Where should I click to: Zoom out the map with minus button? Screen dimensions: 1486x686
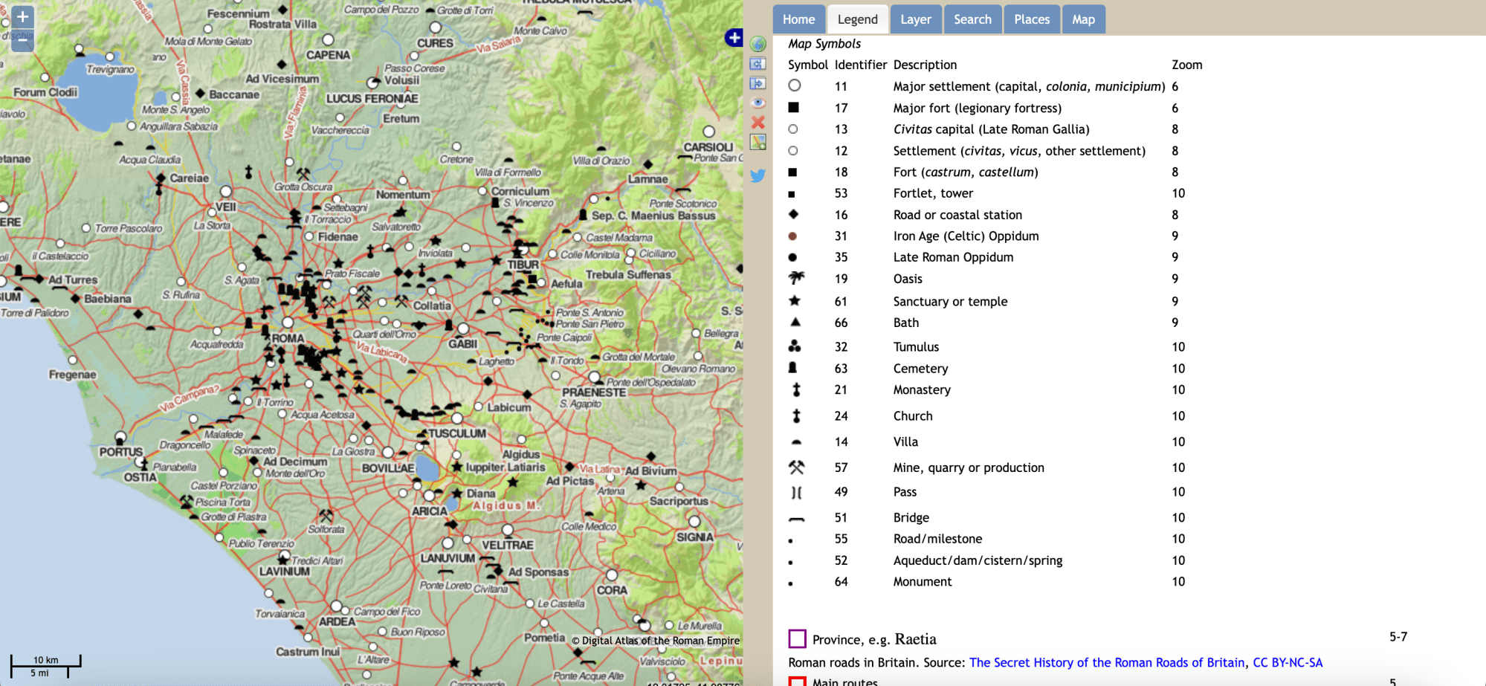click(x=22, y=40)
